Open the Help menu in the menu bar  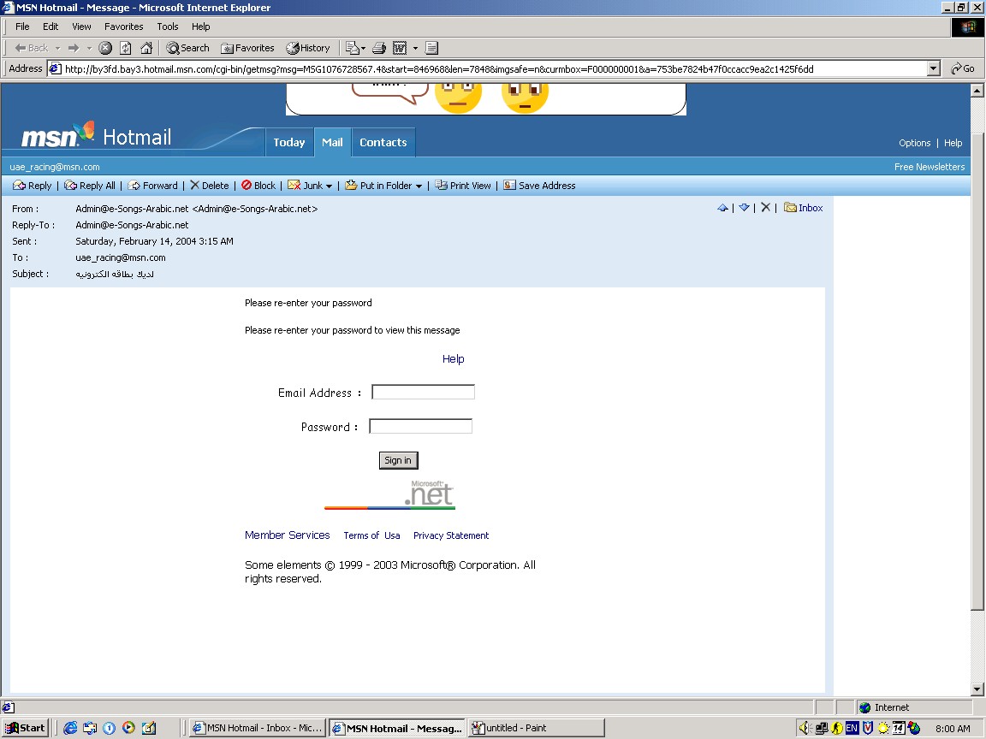(x=201, y=27)
